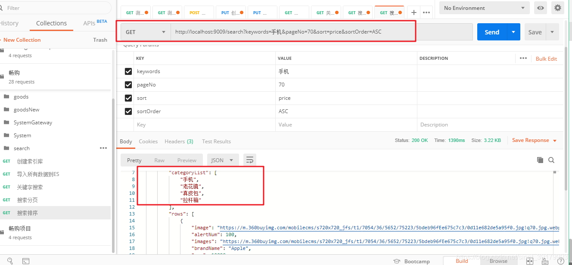572x265 pixels.
Task: Open Test Results tab
Action: tap(216, 141)
